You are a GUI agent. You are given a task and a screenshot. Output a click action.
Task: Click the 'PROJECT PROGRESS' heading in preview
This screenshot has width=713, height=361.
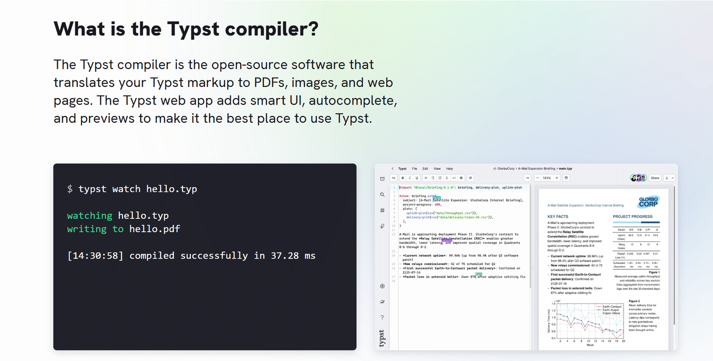pyautogui.click(x=633, y=217)
